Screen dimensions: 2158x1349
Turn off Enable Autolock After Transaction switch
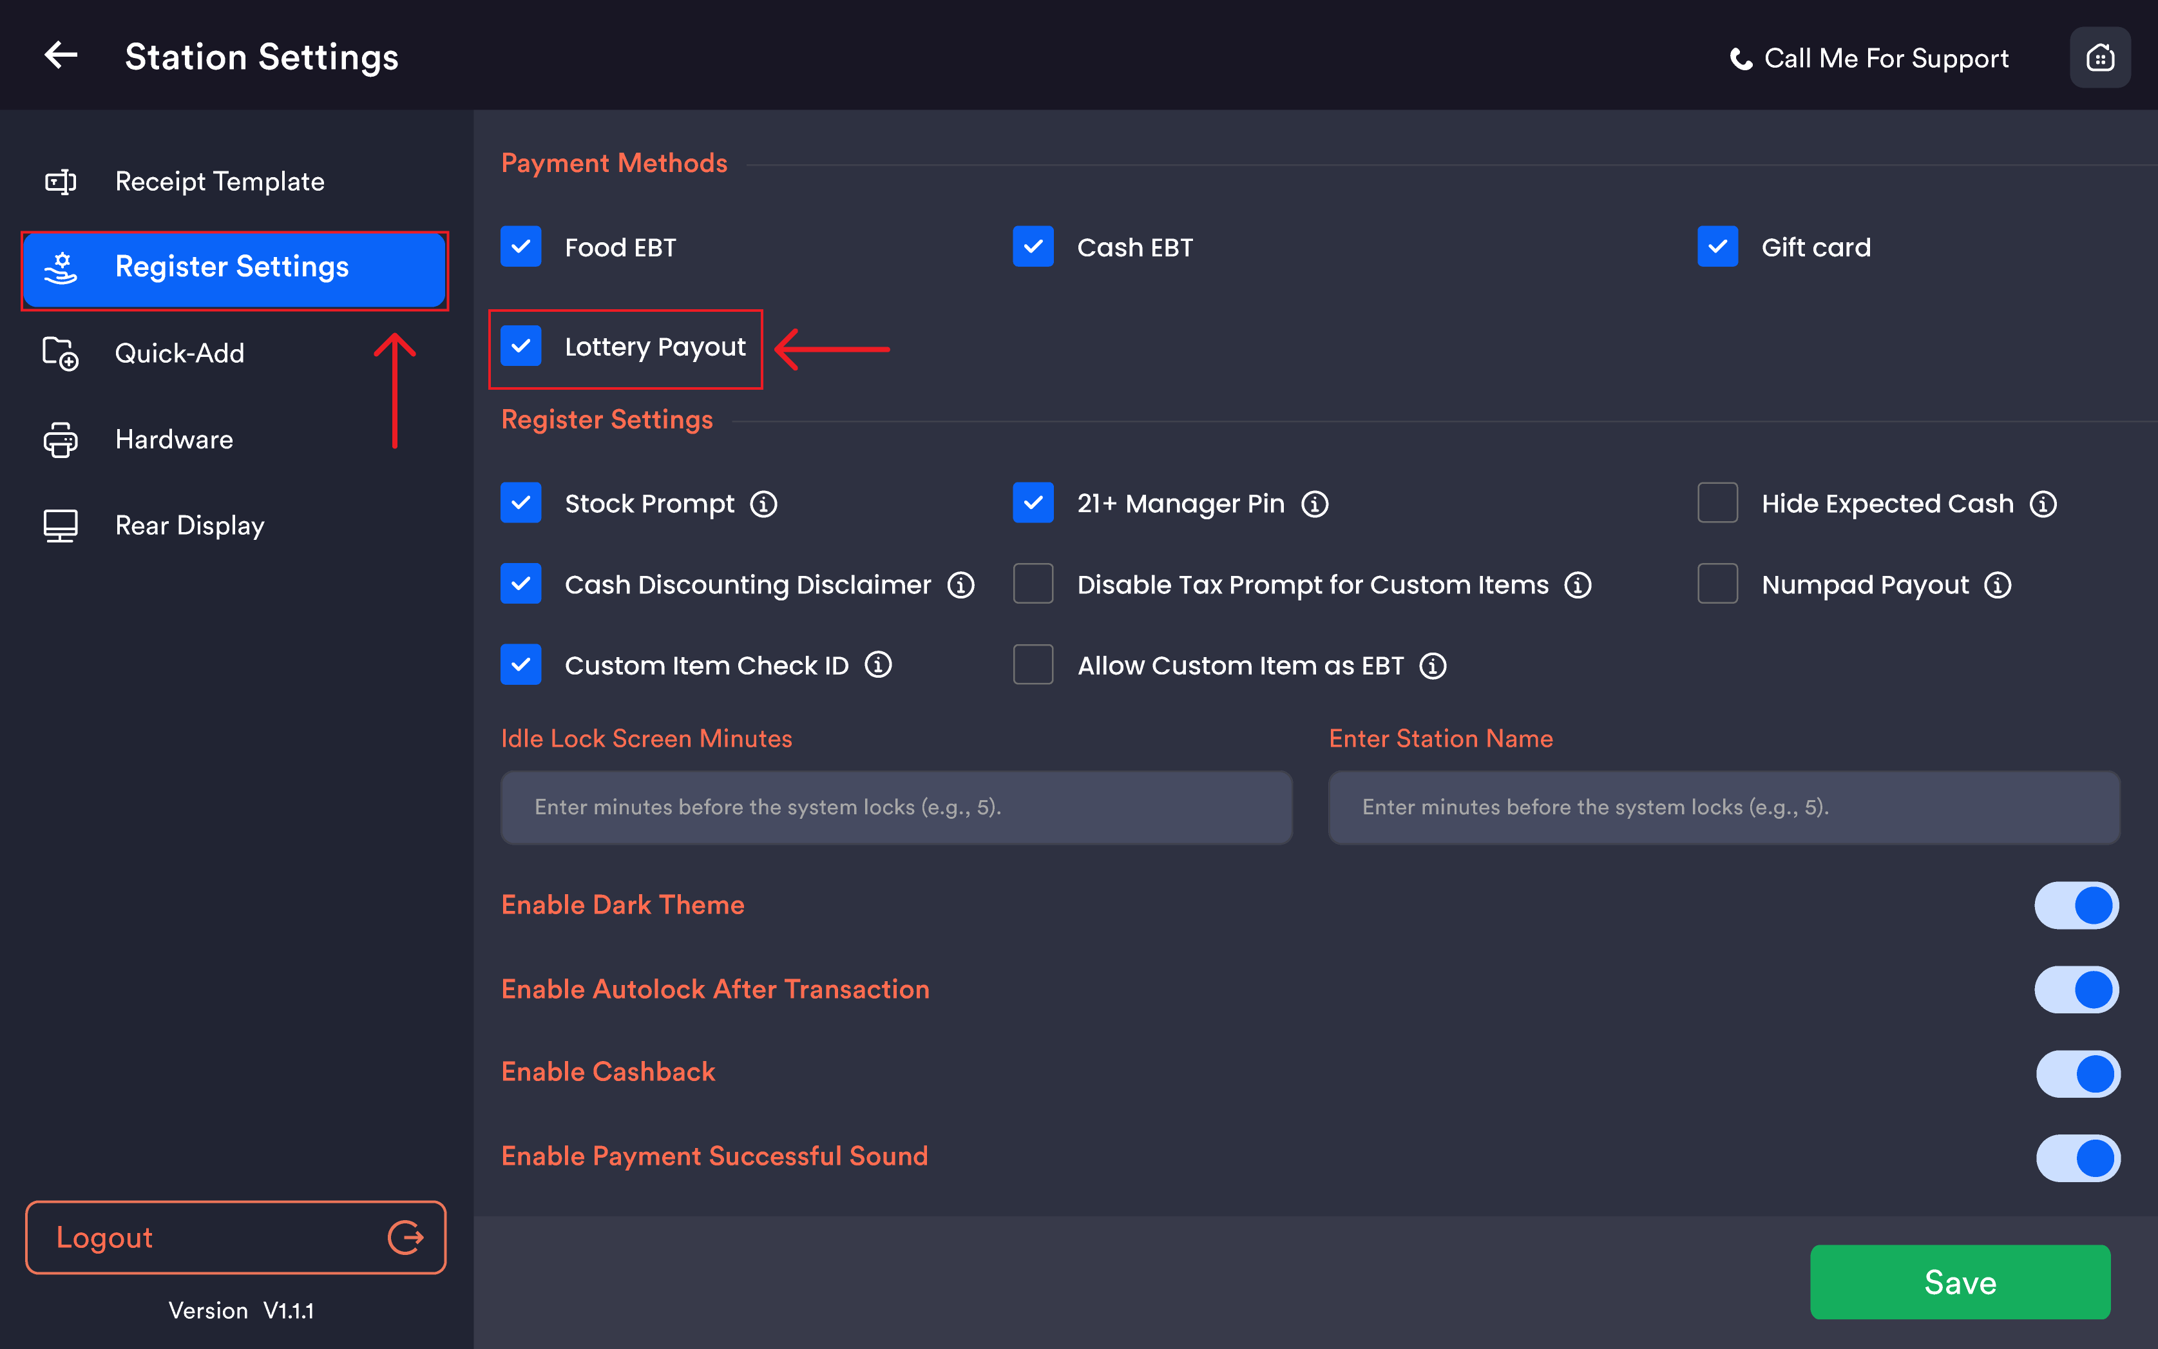tap(2076, 990)
